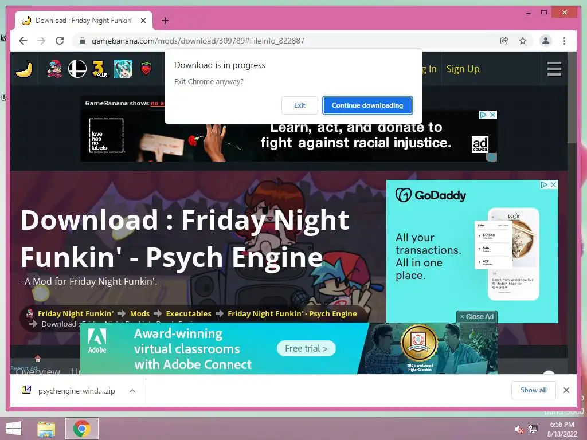
Task: Click the browser forward arrow
Action: (41, 41)
